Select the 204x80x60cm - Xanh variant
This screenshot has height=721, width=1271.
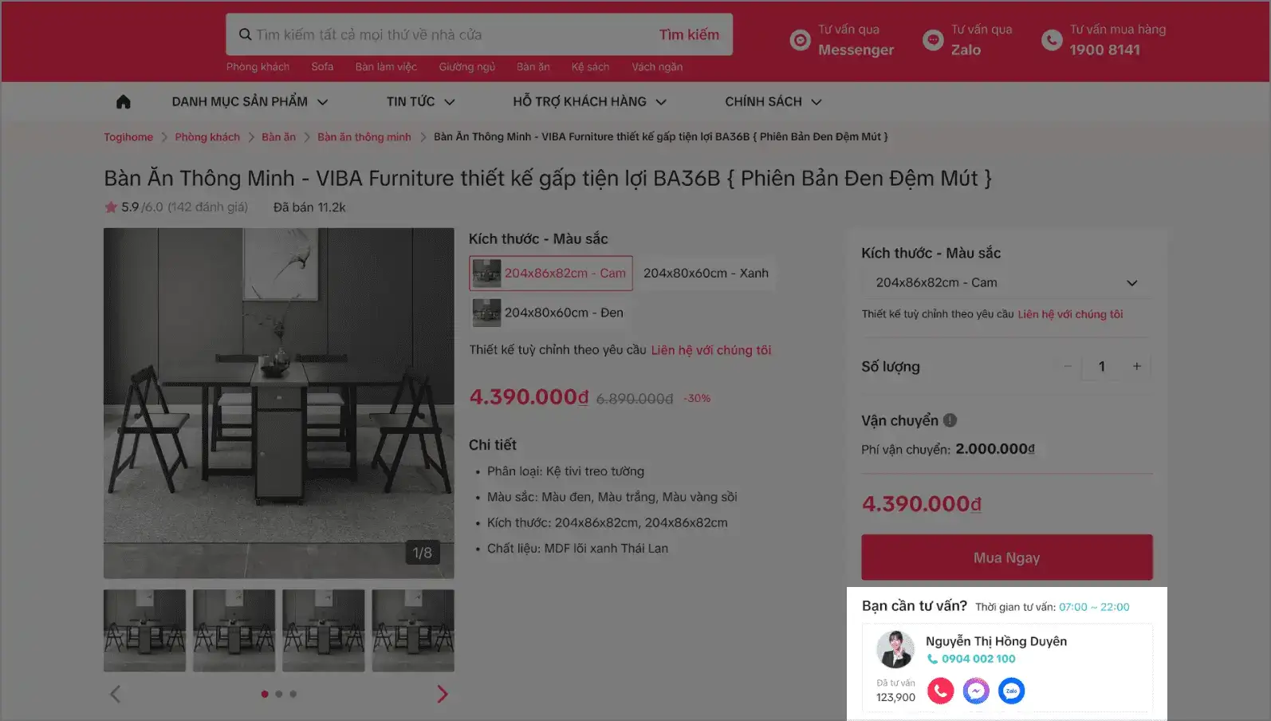(x=706, y=273)
